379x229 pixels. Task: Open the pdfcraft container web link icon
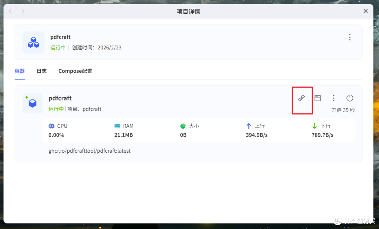[x=301, y=98]
